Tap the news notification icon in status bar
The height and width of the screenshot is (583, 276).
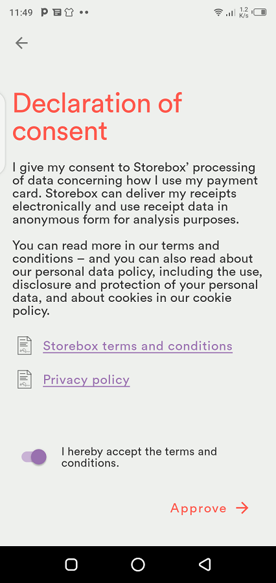tap(57, 12)
